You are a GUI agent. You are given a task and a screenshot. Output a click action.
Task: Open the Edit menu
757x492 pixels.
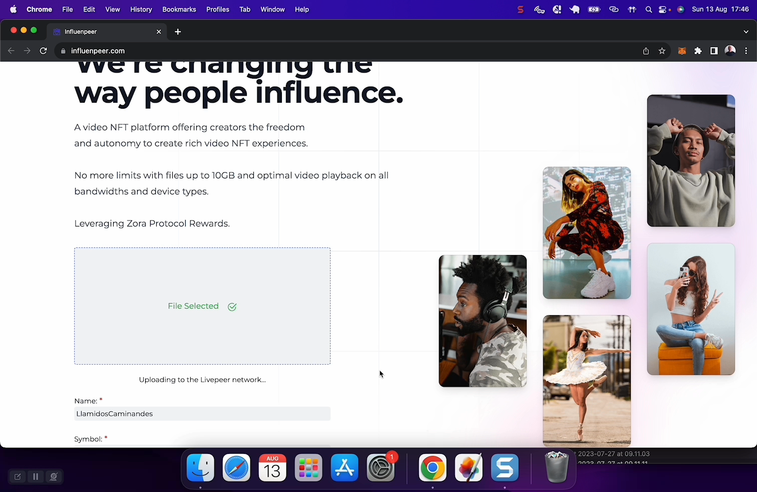[89, 10]
